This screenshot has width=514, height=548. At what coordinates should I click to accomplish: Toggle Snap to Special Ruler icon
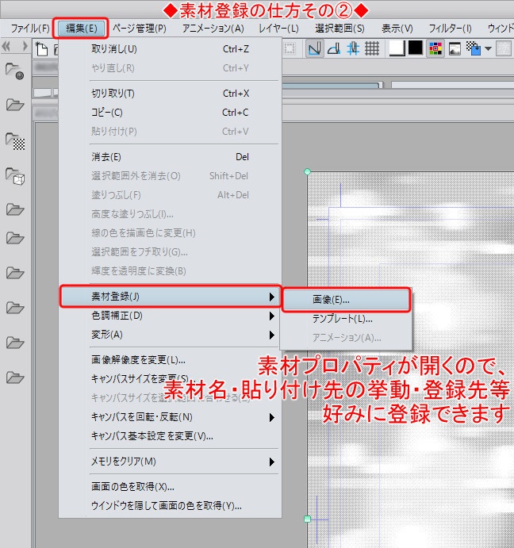pyautogui.click(x=334, y=48)
